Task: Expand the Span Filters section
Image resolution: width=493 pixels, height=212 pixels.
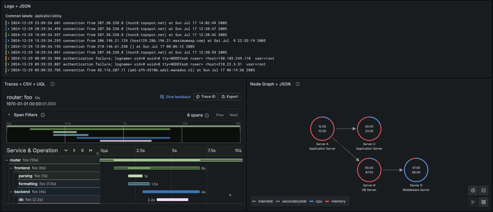Action: 9,115
